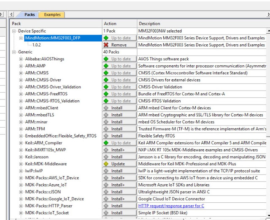Click the 'MM32F003NW selected' description text
Screen dimensions: 270x220
(x=160, y=31)
